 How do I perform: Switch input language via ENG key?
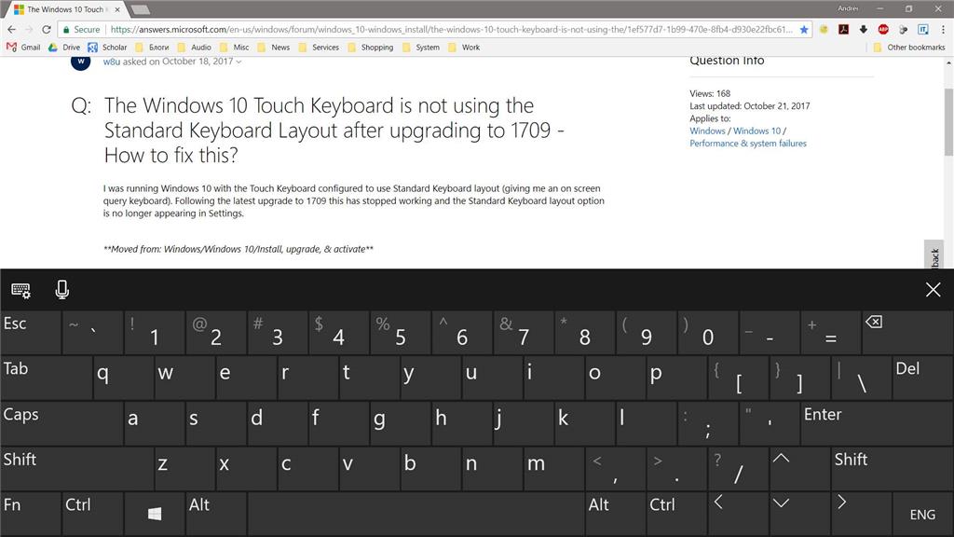point(922,514)
